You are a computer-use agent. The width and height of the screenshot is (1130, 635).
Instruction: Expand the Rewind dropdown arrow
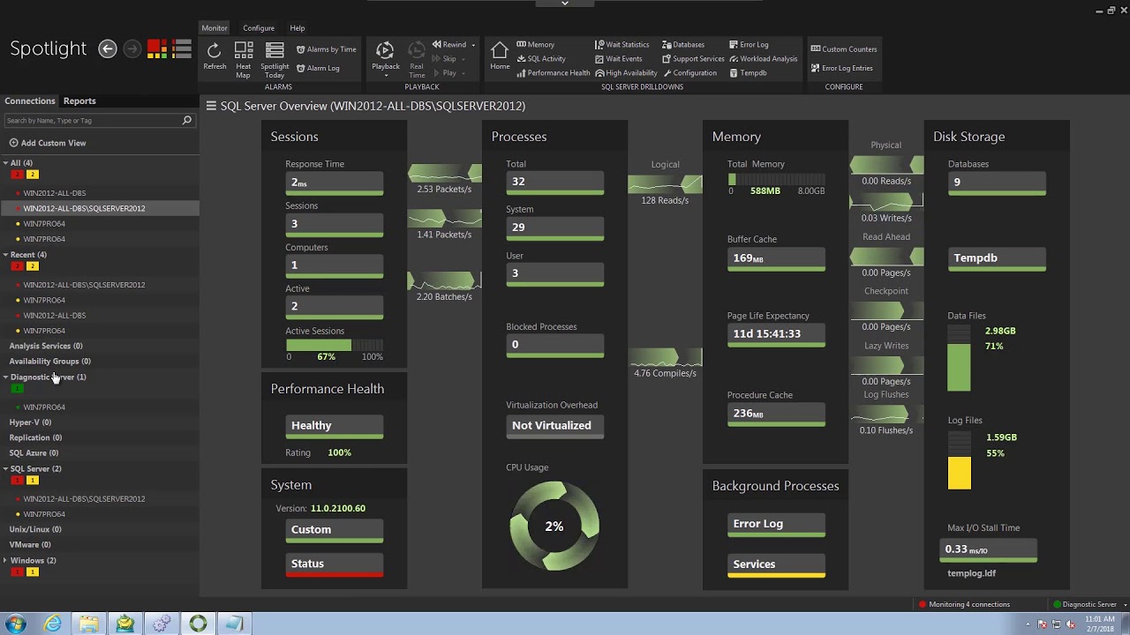pyautogui.click(x=473, y=45)
